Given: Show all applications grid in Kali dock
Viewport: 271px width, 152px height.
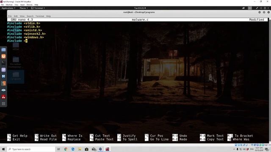Looking at the screenshot, I should pos(3,103).
